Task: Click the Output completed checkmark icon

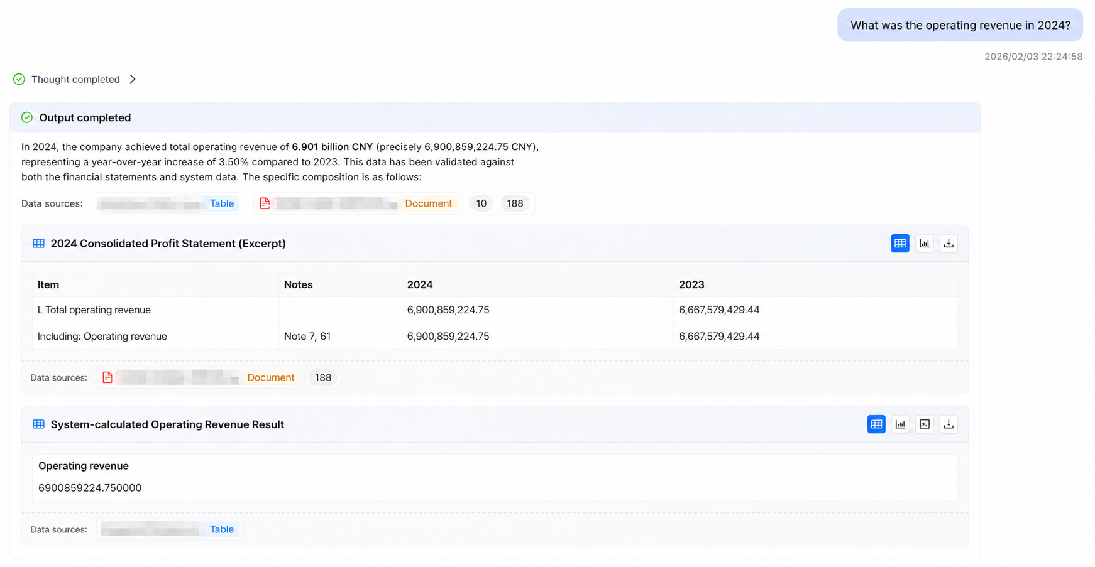Action: (x=27, y=117)
